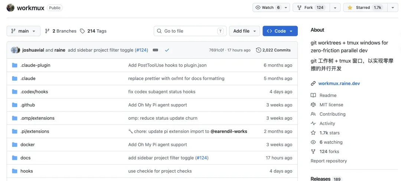
Task: Toggle the Starred button
Action: coord(365,8)
